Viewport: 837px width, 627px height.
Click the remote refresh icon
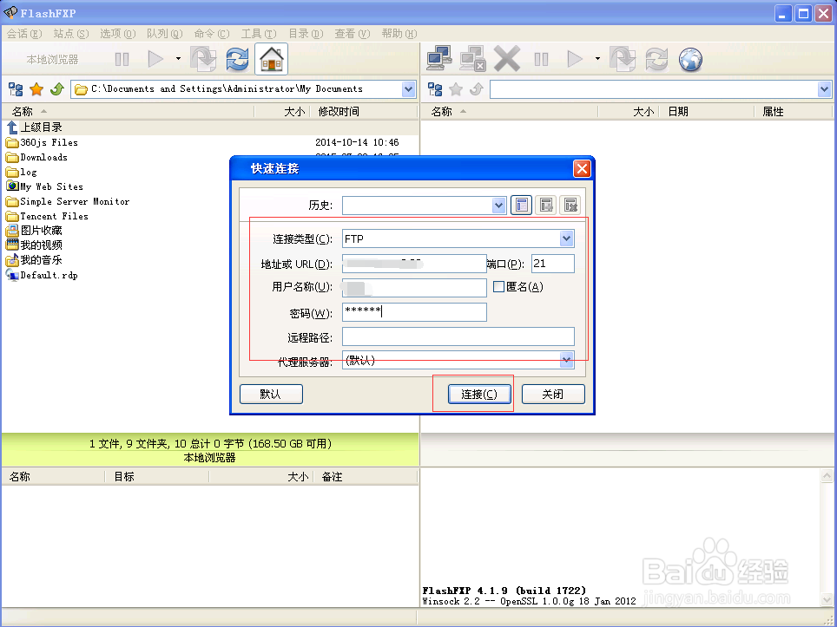pos(656,59)
